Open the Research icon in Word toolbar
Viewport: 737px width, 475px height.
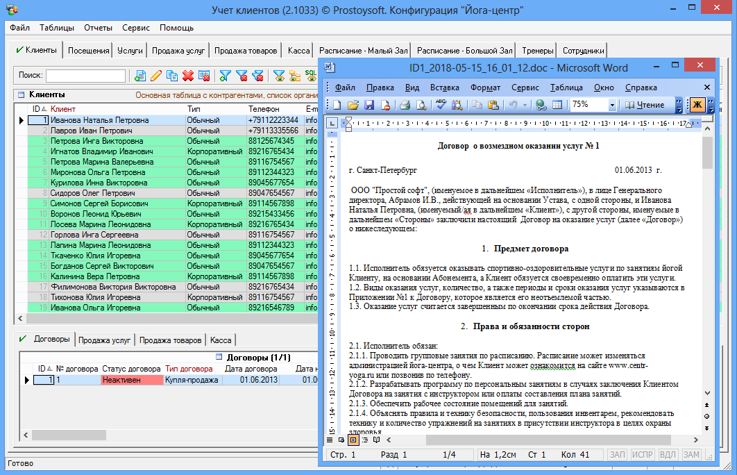[457, 105]
